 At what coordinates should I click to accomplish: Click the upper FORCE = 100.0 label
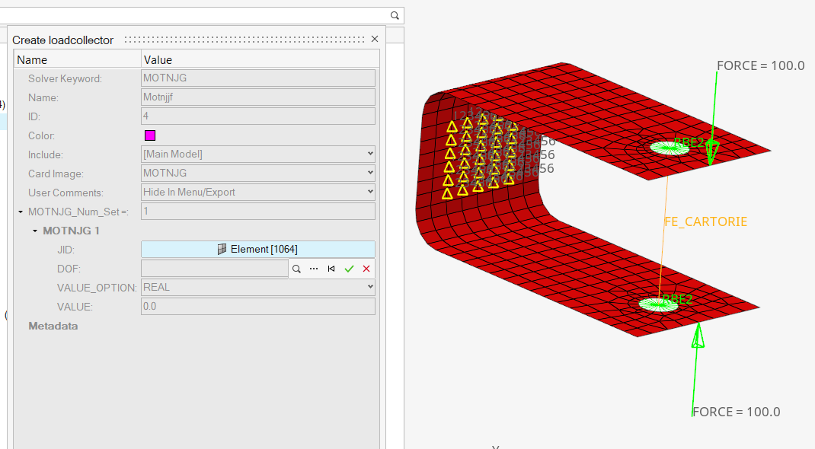pyautogui.click(x=760, y=66)
